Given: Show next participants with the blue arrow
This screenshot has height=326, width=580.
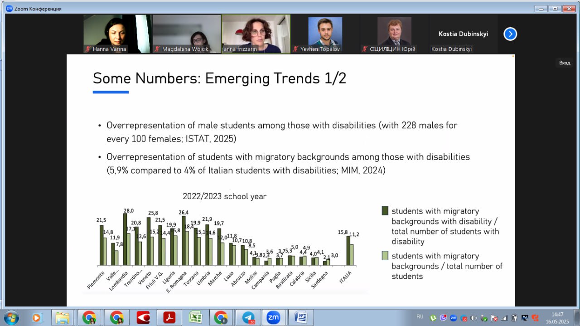Looking at the screenshot, I should click(510, 34).
